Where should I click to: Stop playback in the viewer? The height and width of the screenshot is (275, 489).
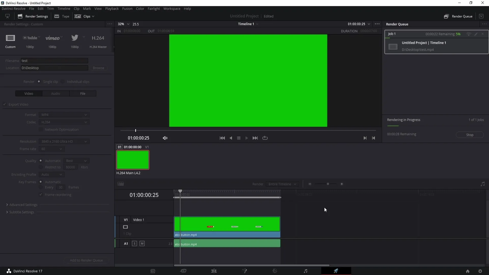pyautogui.click(x=239, y=138)
